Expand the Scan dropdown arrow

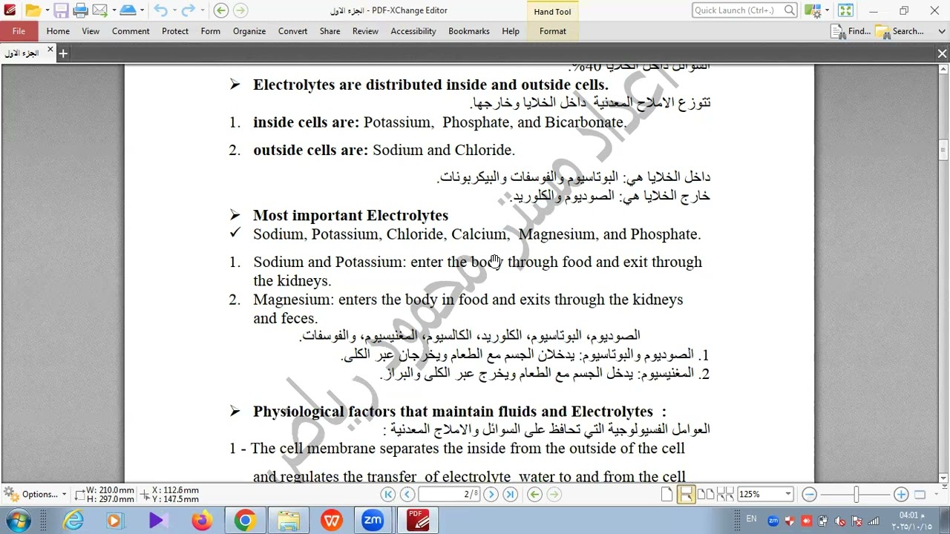pyautogui.click(x=142, y=10)
